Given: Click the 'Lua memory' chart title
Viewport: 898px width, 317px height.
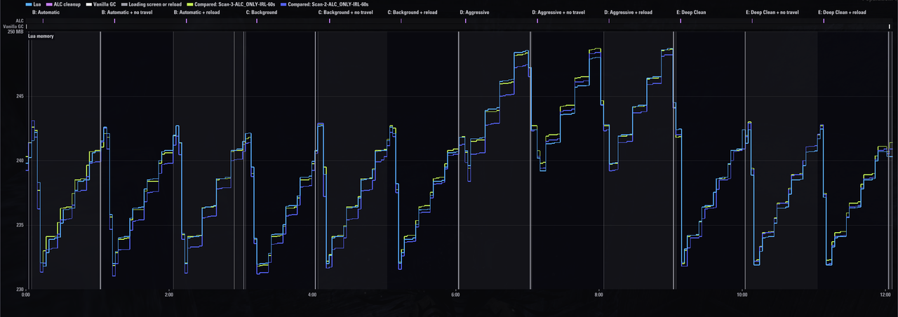Looking at the screenshot, I should pos(41,36).
